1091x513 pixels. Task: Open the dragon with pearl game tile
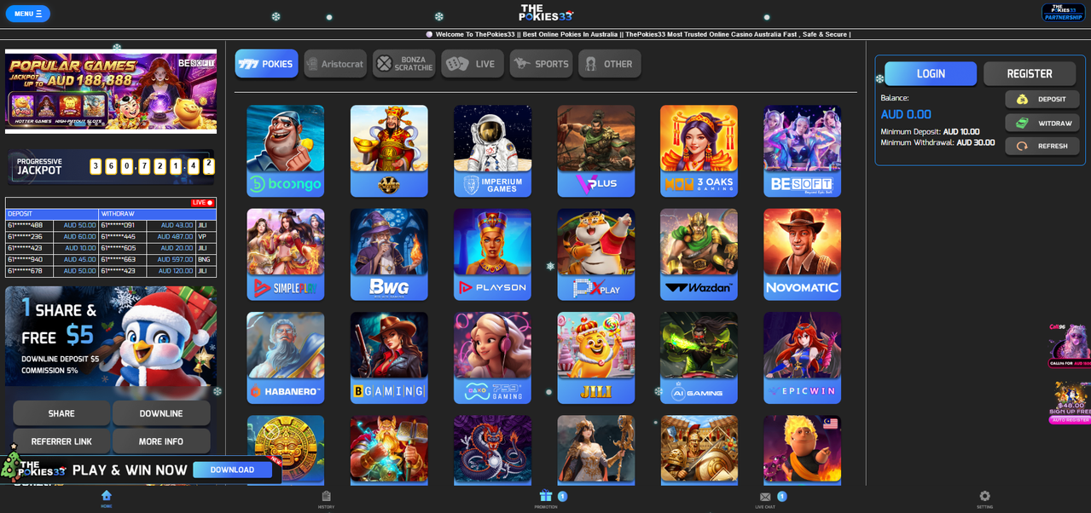point(492,450)
